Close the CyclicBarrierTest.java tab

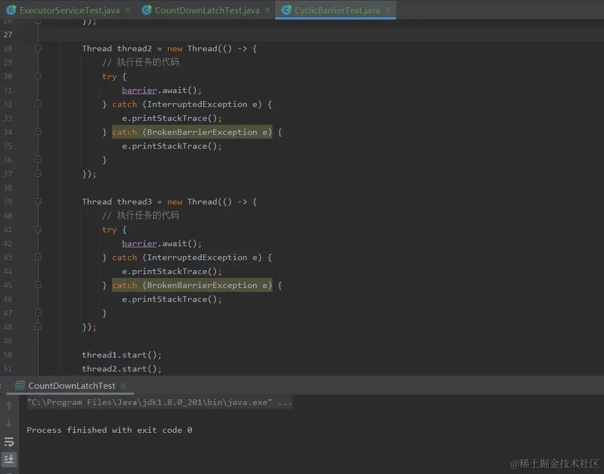[388, 11]
